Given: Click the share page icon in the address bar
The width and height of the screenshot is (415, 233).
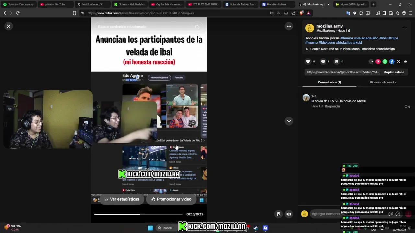Looking at the screenshot, I should (x=293, y=13).
